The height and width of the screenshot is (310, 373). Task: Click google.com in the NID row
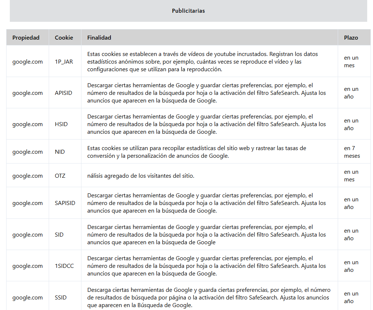pyautogui.click(x=28, y=152)
